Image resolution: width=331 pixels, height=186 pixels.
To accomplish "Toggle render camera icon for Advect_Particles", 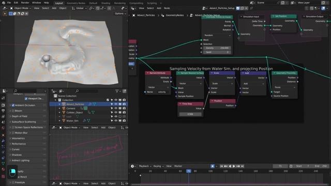I will [x=124, y=104].
